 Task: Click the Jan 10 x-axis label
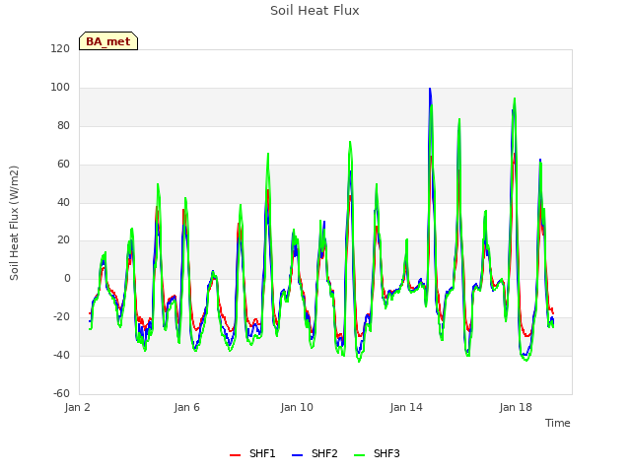click(297, 407)
